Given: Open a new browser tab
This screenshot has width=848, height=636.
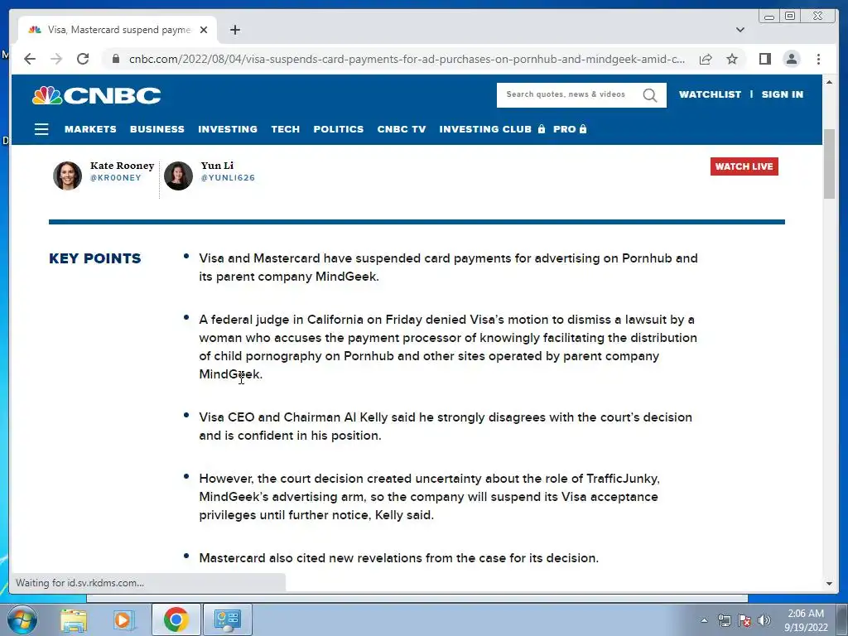Looking at the screenshot, I should tap(234, 30).
